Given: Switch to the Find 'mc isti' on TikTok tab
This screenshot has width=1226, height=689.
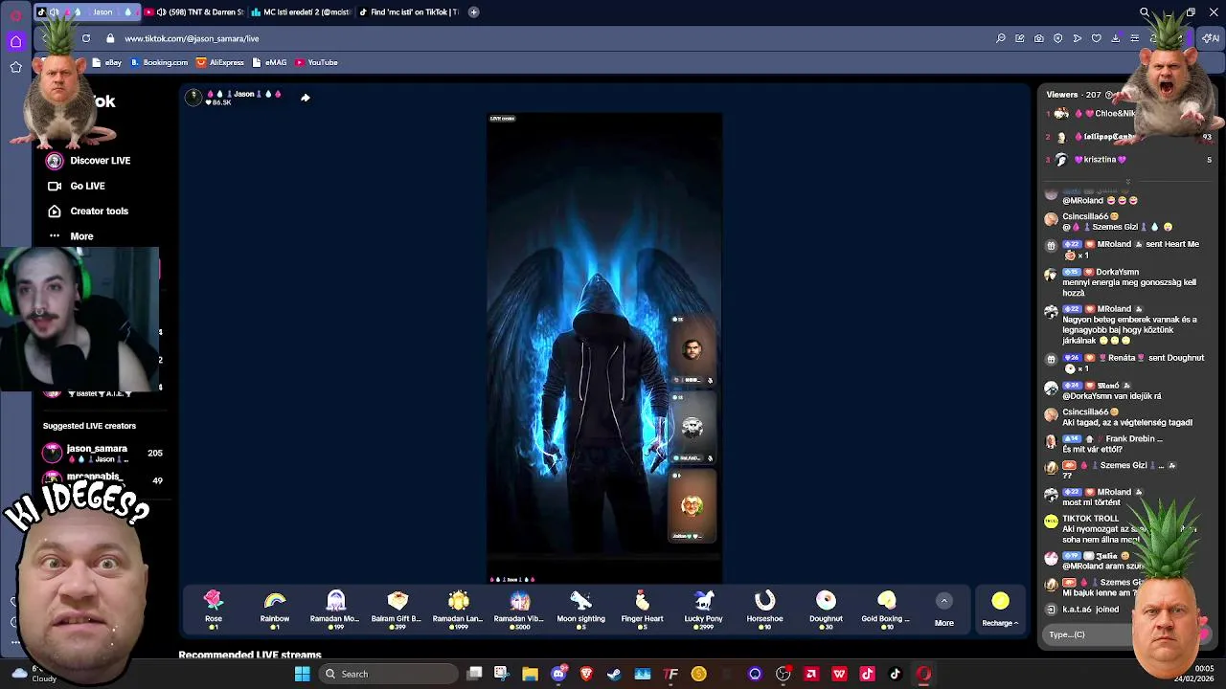Looking at the screenshot, I should 408,12.
